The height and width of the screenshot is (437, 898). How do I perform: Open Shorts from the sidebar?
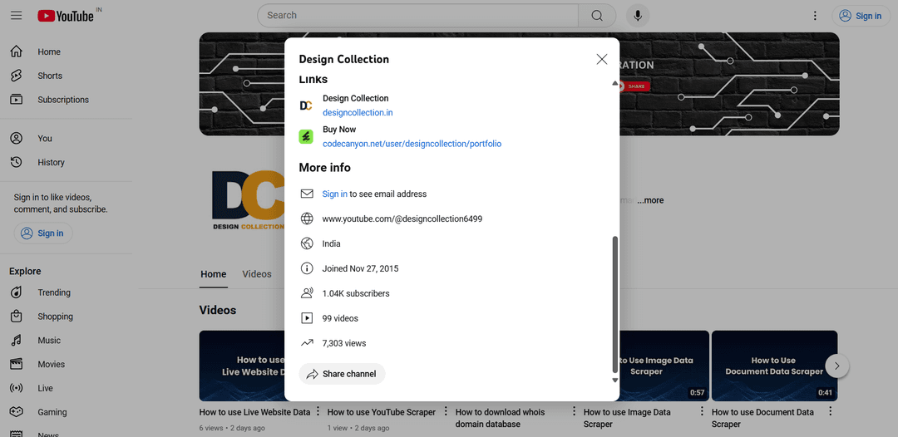(x=67, y=76)
